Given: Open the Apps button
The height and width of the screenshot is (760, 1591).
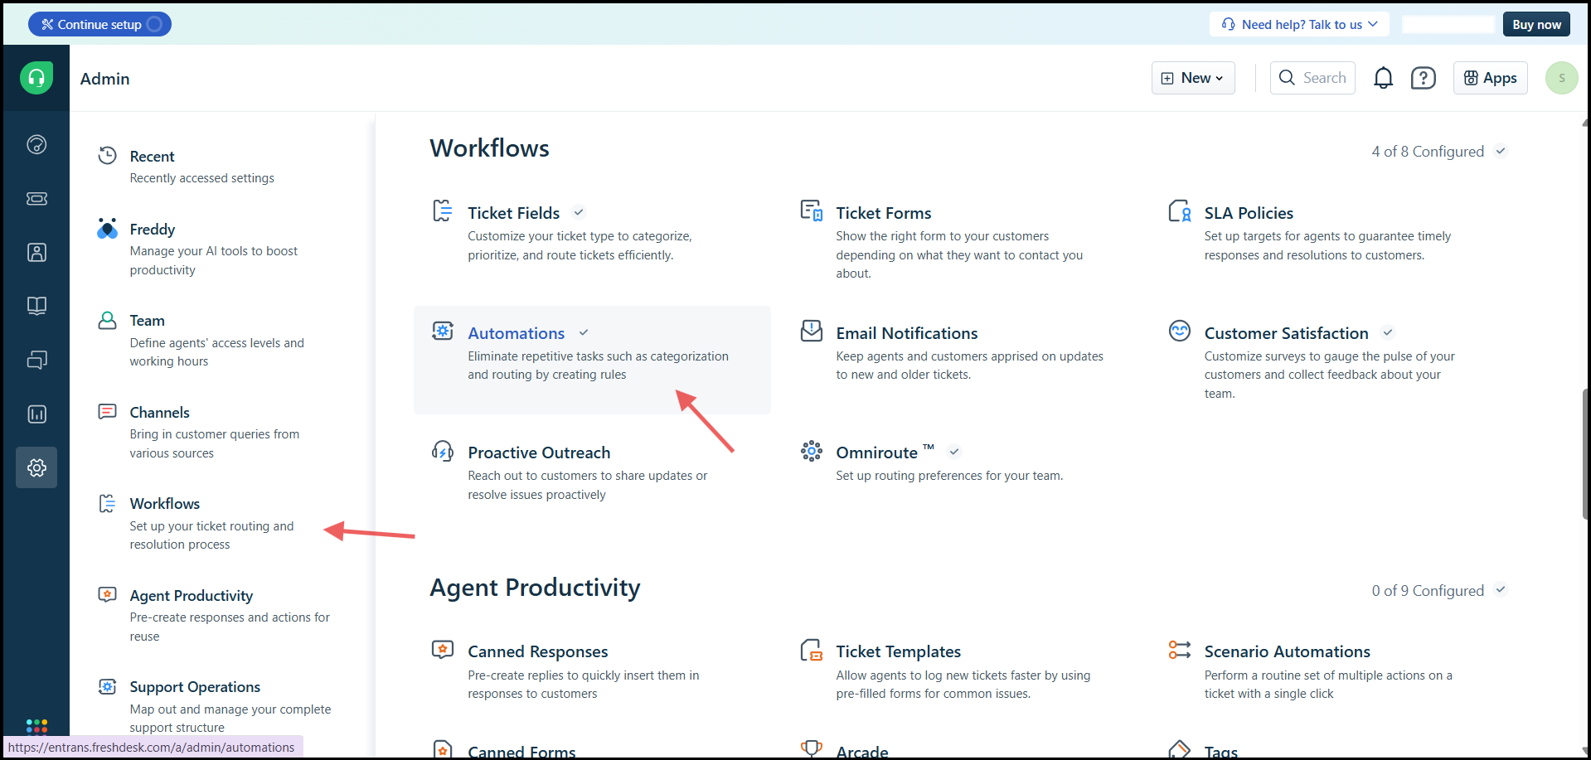Looking at the screenshot, I should [1490, 78].
